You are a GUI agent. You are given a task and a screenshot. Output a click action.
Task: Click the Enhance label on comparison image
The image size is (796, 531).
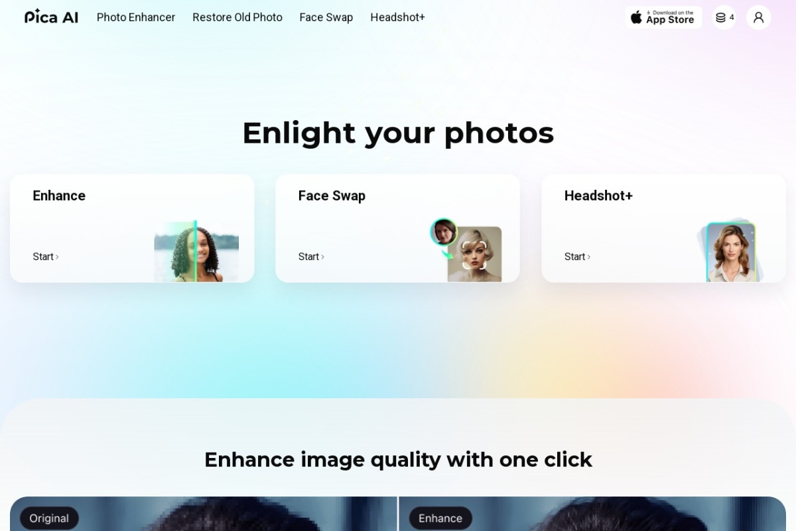pos(440,518)
